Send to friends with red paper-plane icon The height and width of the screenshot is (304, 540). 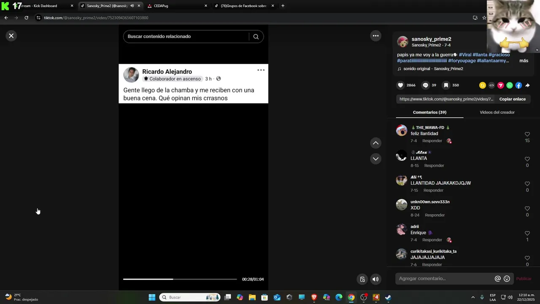(x=501, y=85)
